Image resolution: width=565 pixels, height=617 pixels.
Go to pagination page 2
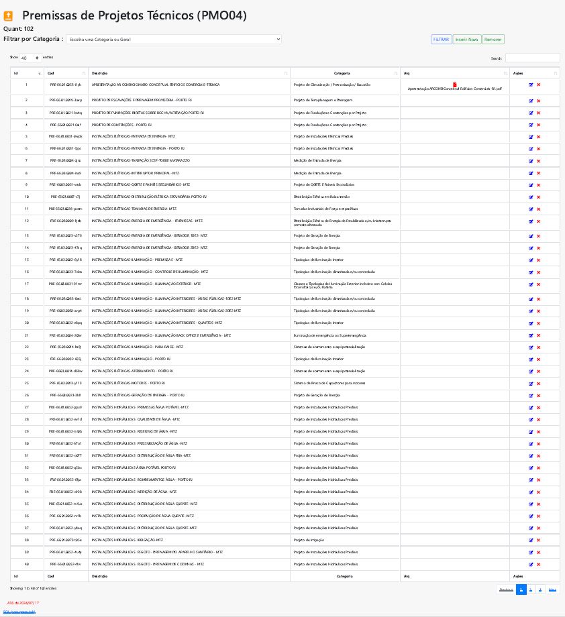tap(530, 590)
